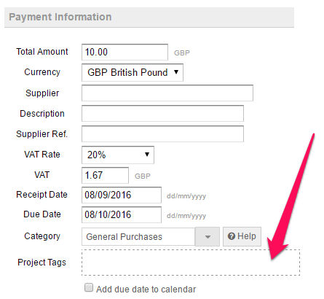Open the Category dropdown arrow button
Screen dimensions: 324x299
[x=208, y=237]
